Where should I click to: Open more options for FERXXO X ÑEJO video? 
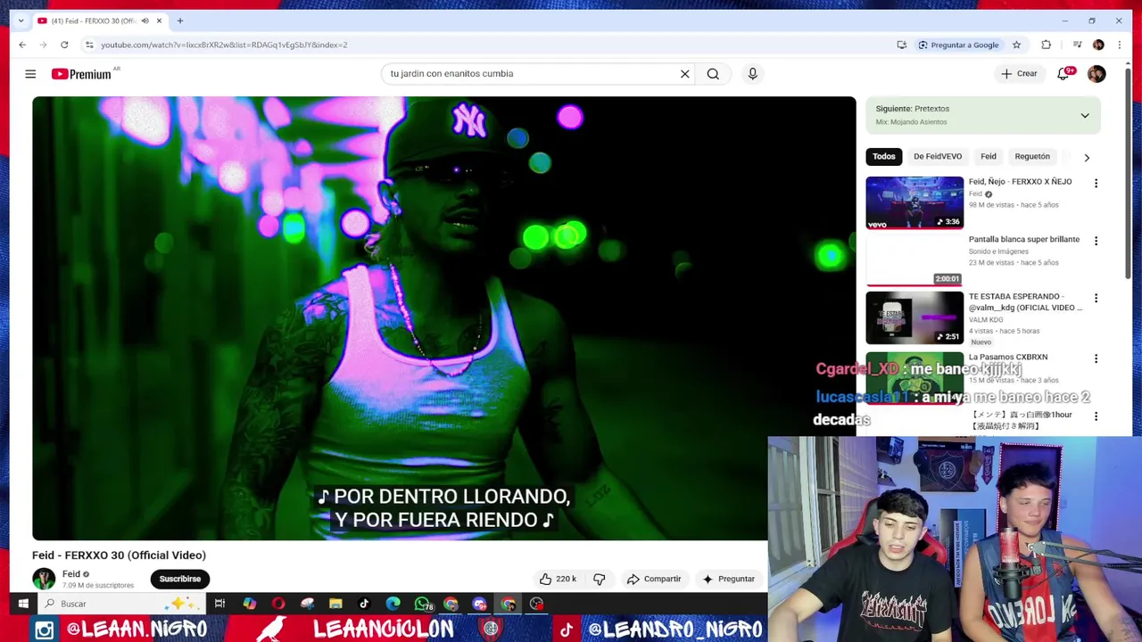pyautogui.click(x=1096, y=184)
